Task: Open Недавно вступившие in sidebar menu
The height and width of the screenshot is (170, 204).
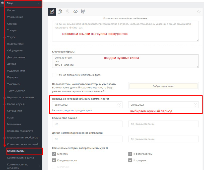Action: (x=20, y=97)
